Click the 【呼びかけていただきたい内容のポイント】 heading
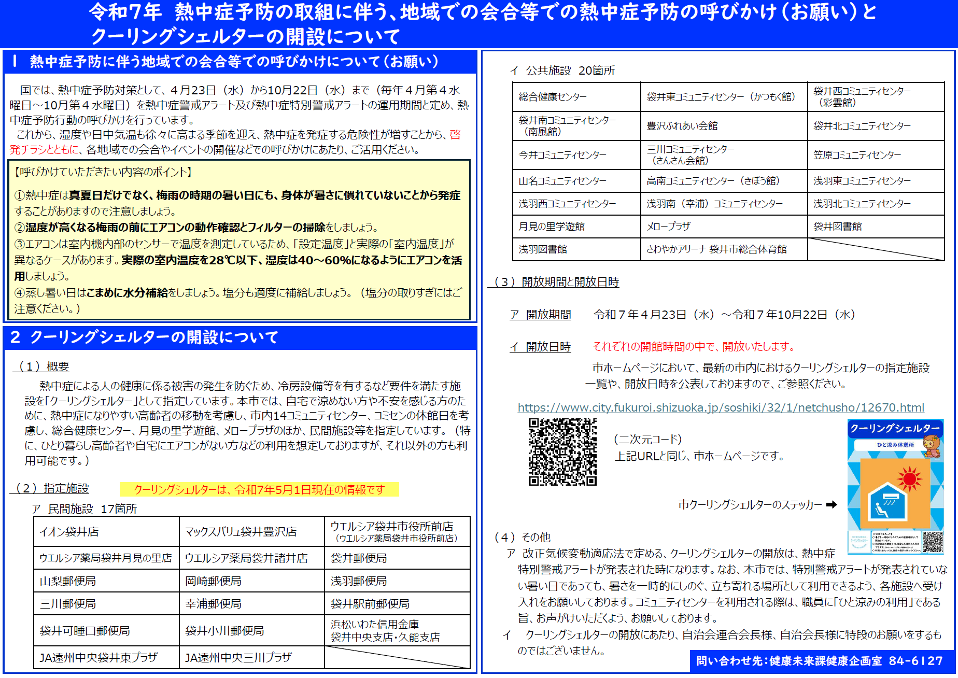 point(102,172)
